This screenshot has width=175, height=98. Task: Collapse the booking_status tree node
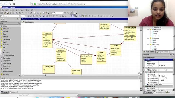tap(148, 29)
